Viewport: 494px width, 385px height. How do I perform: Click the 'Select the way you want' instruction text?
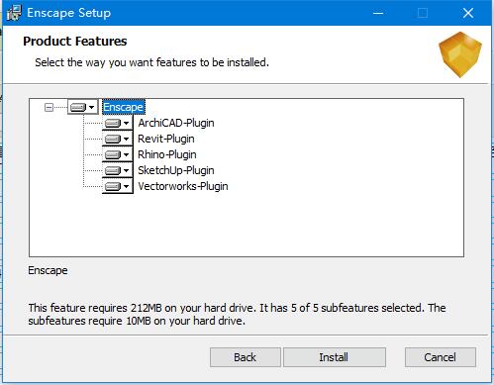[x=151, y=62]
